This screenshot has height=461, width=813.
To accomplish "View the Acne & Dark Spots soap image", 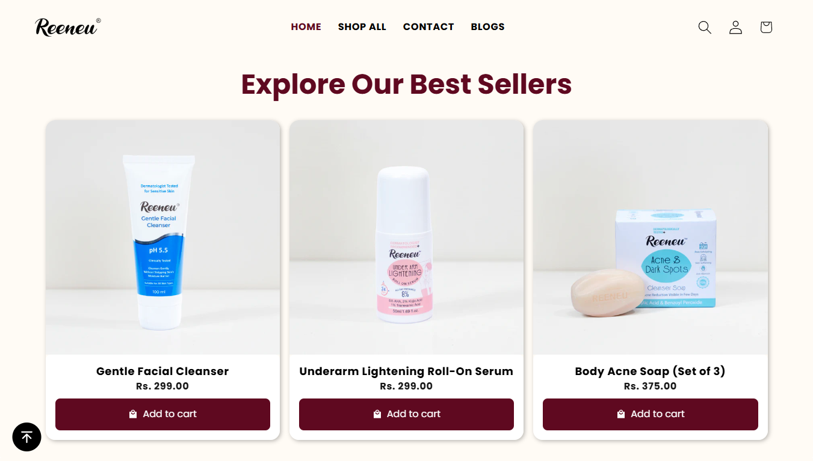I will pos(651,237).
